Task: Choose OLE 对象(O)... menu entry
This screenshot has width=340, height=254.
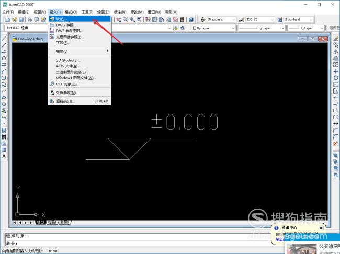Action: point(80,84)
